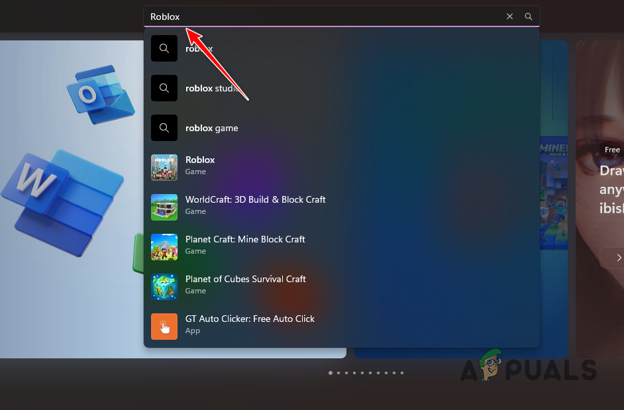Click the search field containing Roblox
Screen dimensions: 624x410
[x=341, y=17]
